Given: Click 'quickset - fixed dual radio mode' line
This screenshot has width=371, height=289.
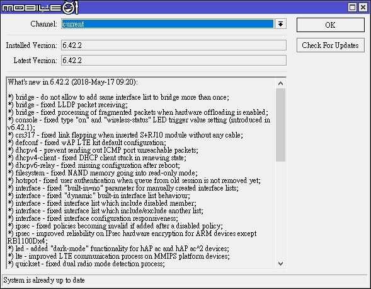Looking at the screenshot, I should pos(86,264).
